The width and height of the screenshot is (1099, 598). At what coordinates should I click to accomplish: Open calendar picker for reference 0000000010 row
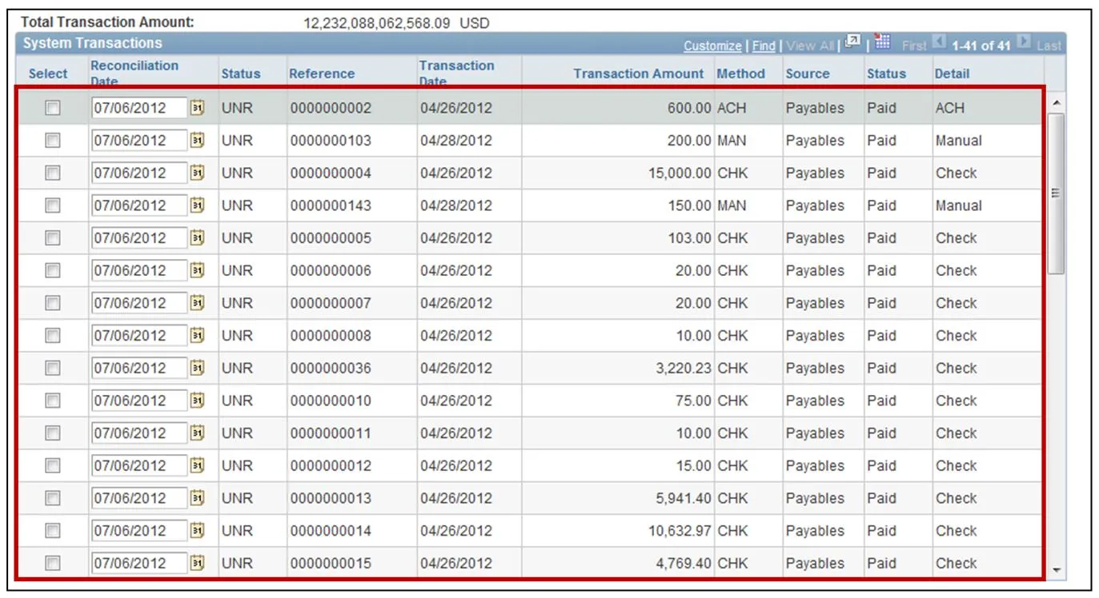coord(197,401)
